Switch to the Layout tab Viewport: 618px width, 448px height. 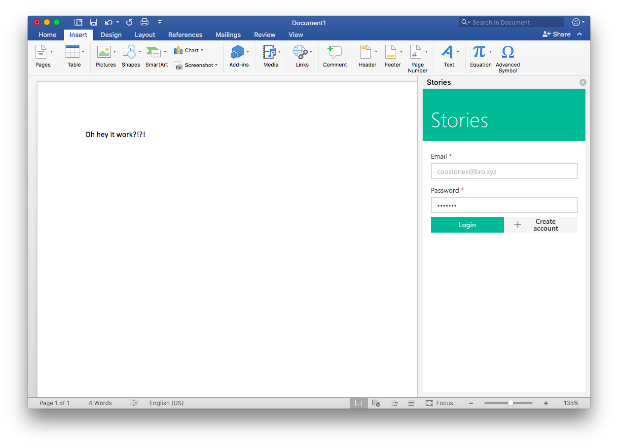pos(145,34)
